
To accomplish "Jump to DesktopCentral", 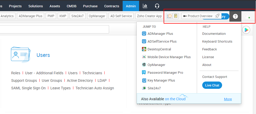I will pos(159,49).
